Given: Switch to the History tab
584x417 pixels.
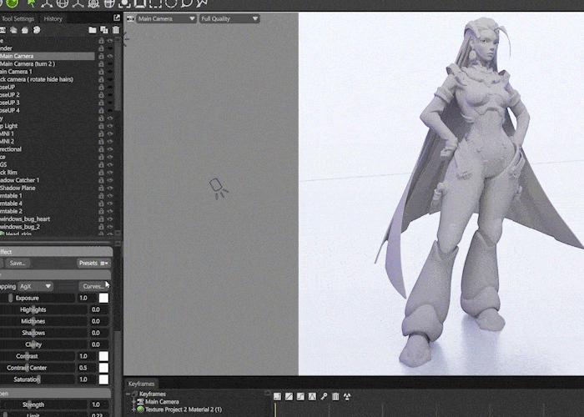Looking at the screenshot, I should 53,18.
